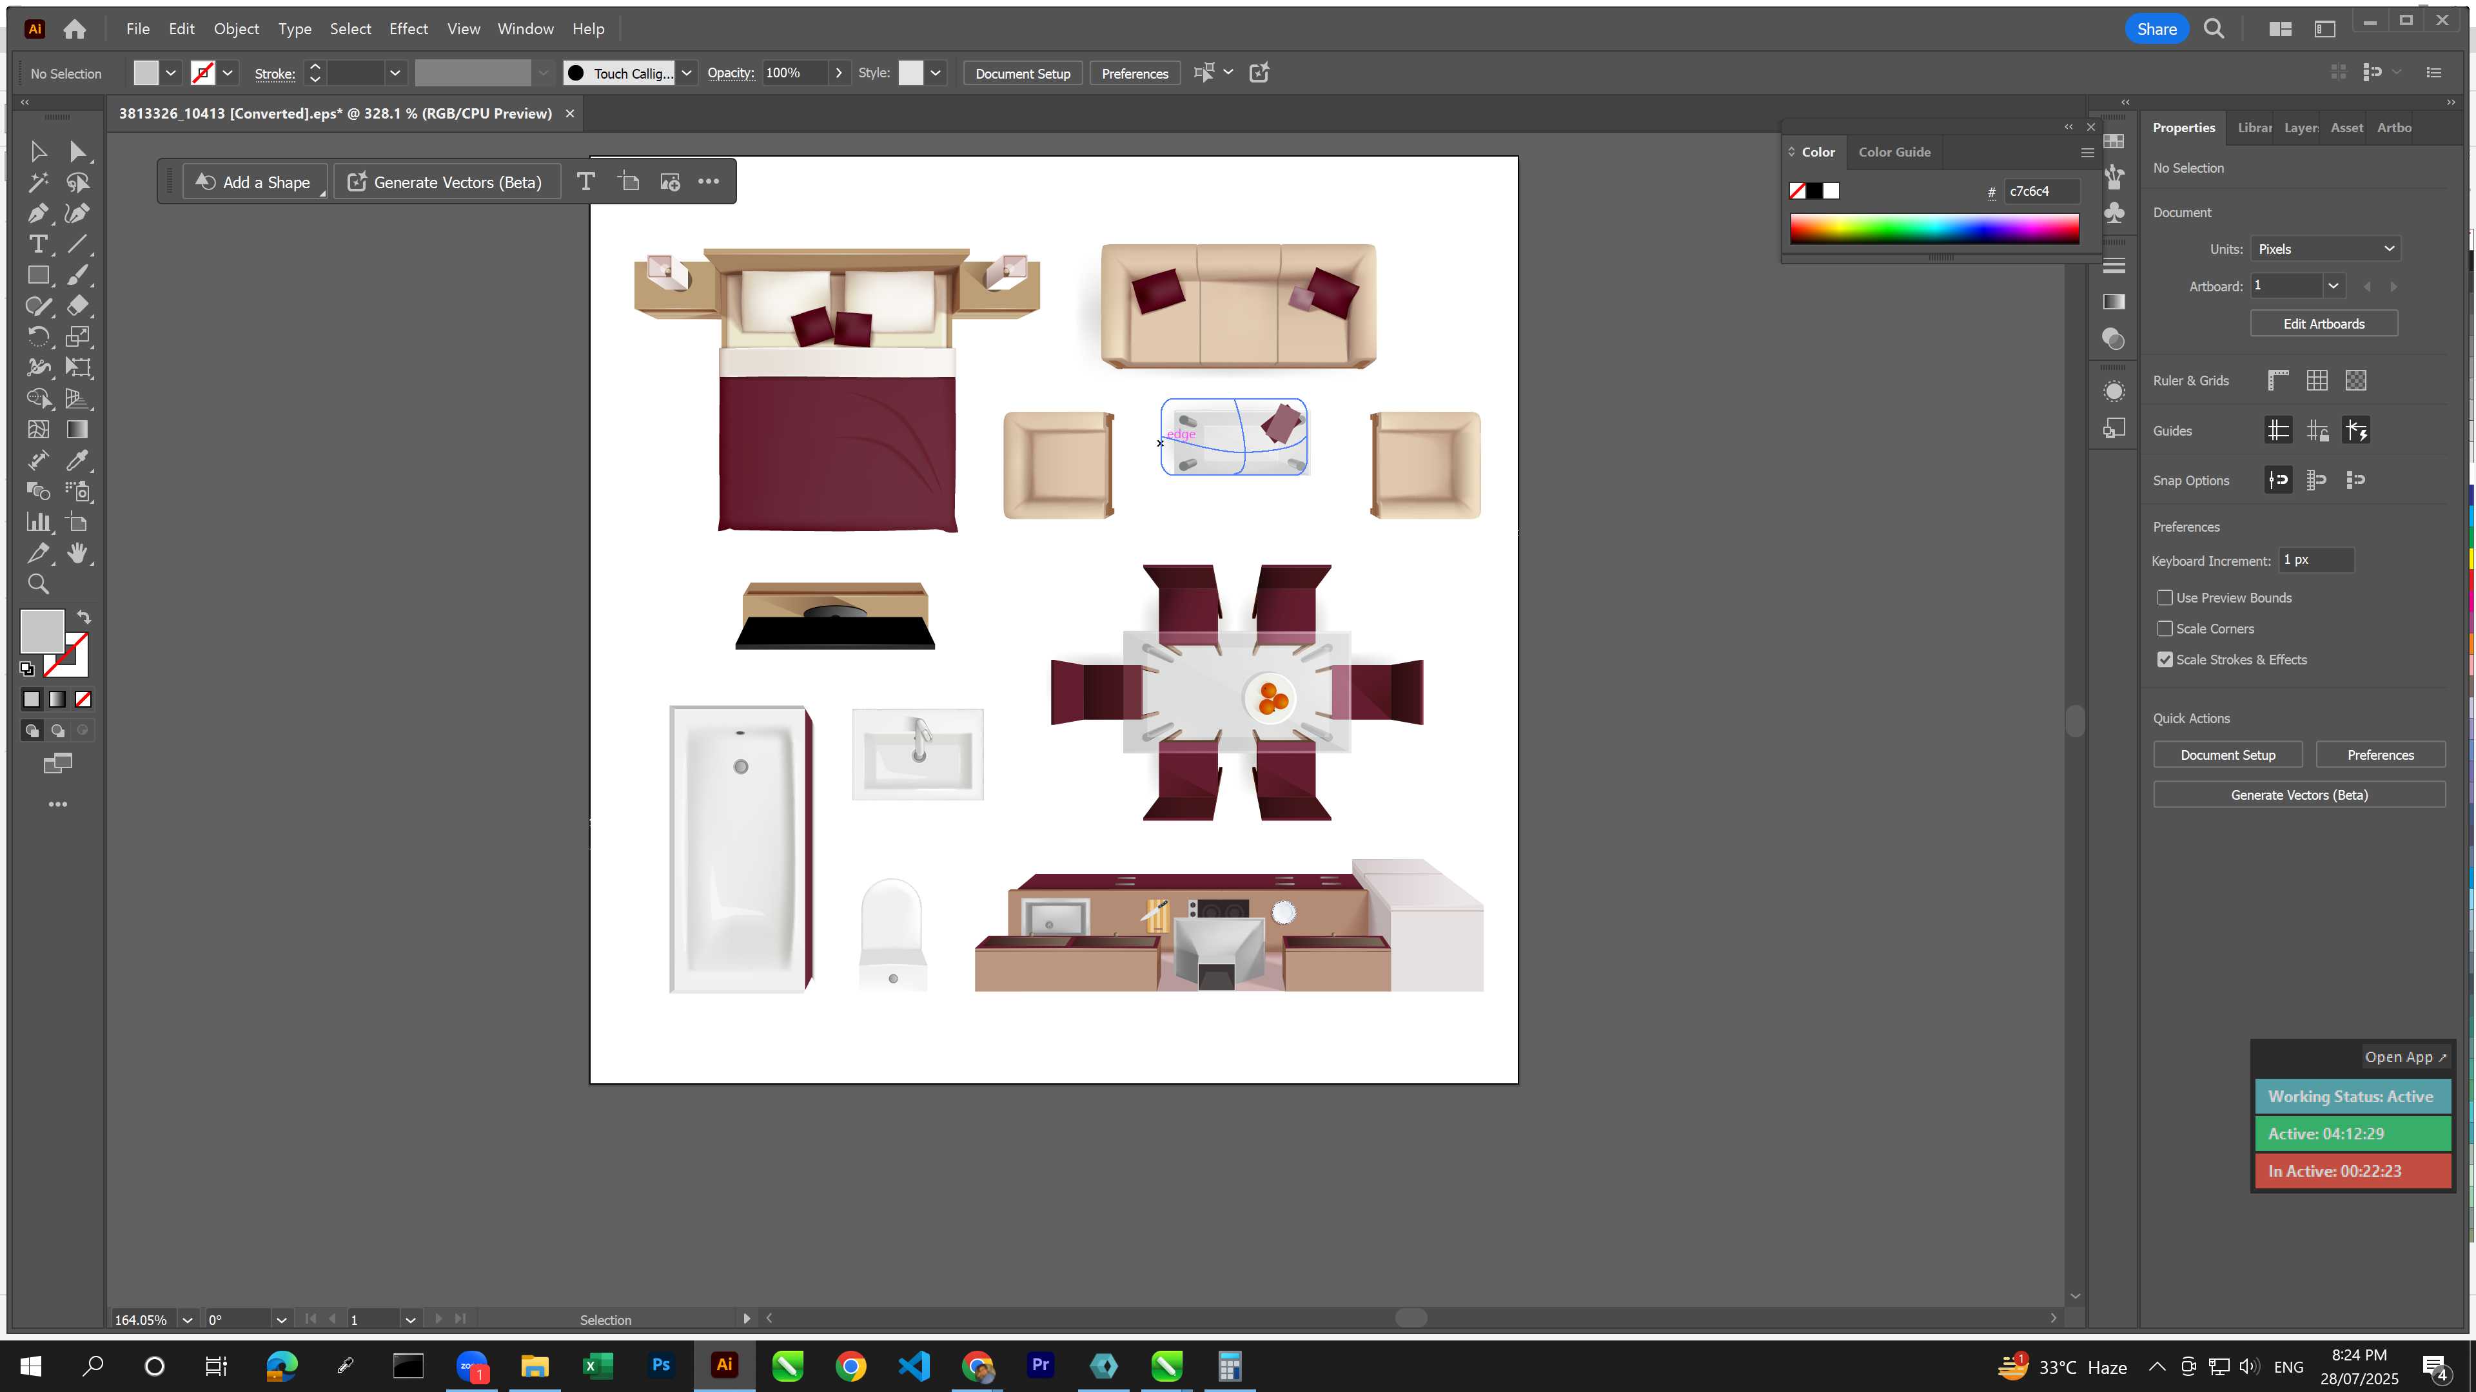Disable Scale Strokes & Effects checkbox
2476x1392 pixels.
coord(2165,659)
